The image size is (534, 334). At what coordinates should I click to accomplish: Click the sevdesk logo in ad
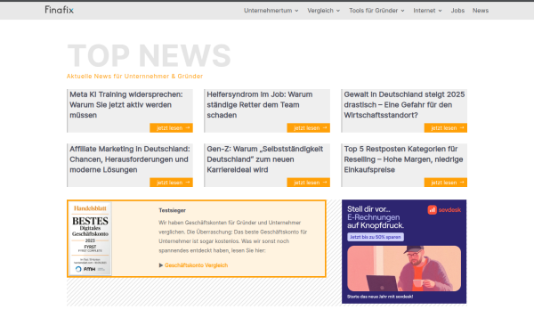tap(444, 210)
